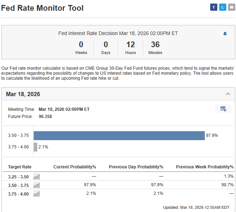Collapse the Mar 18, 2026 section chevron
This screenshot has height=212, width=236.
[228, 94]
